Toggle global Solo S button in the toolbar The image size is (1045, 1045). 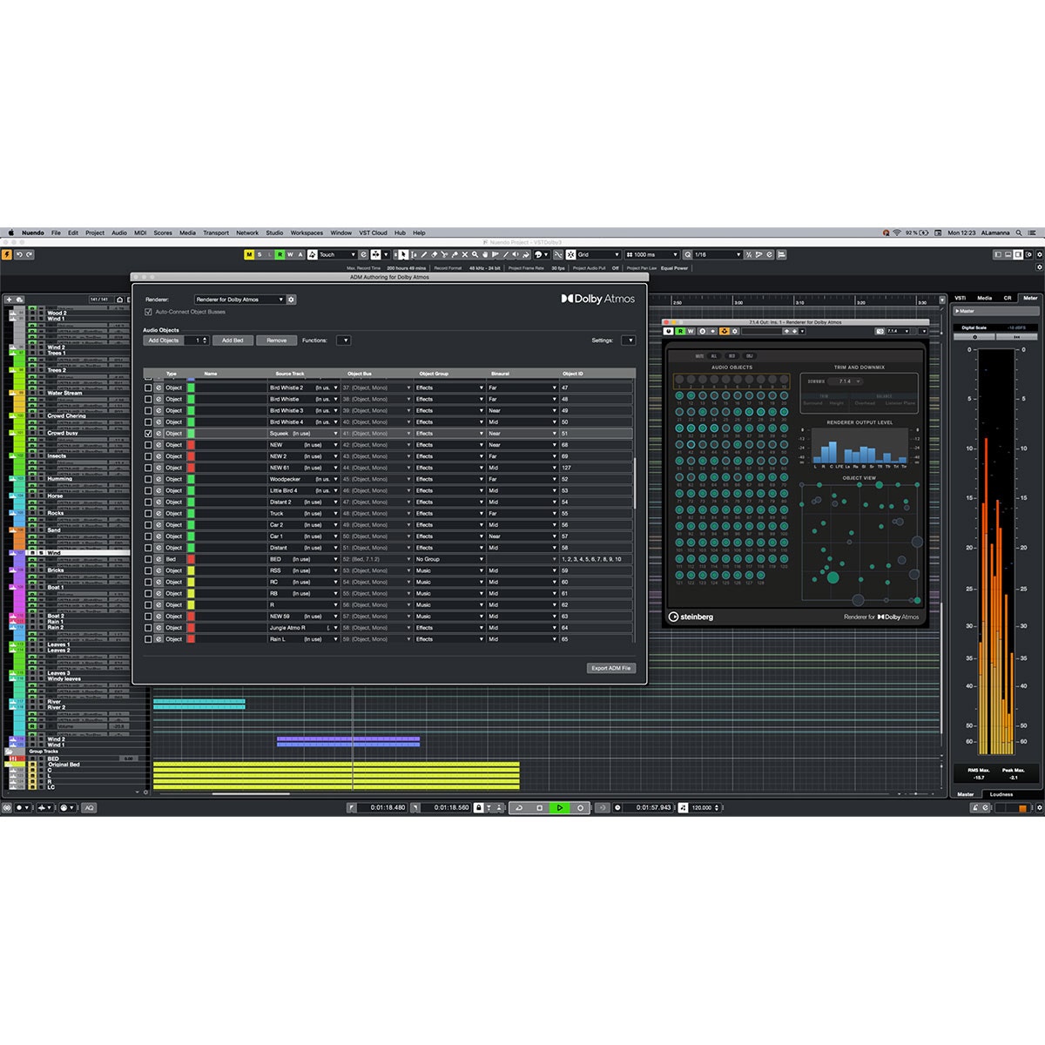coord(260,254)
